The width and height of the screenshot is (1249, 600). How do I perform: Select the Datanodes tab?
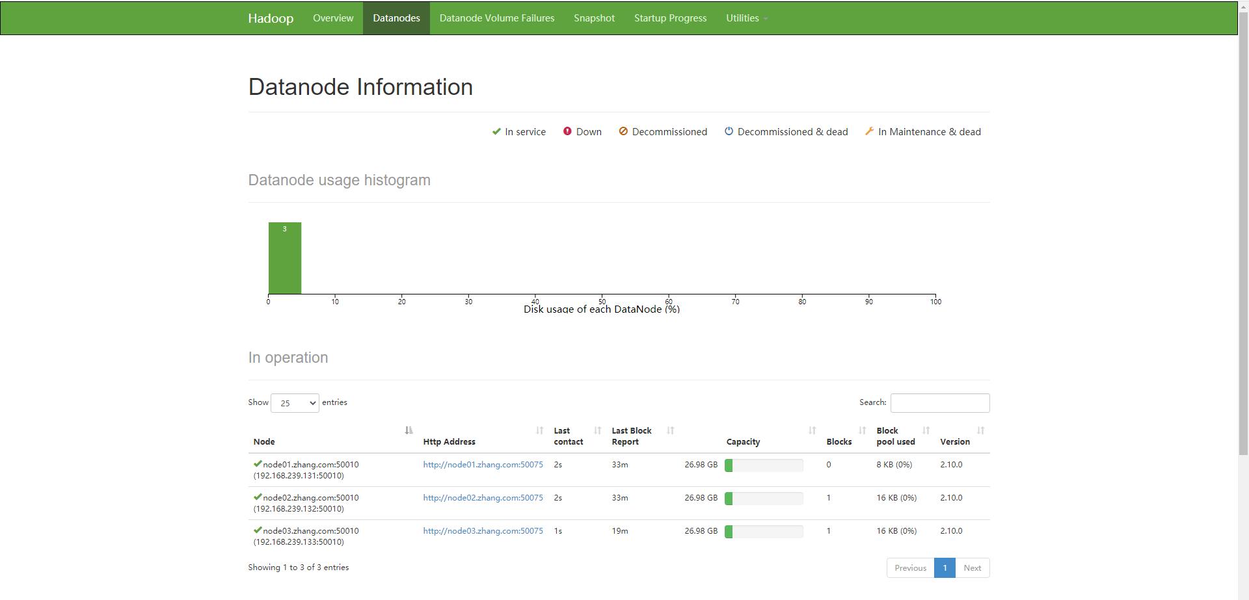coord(396,18)
